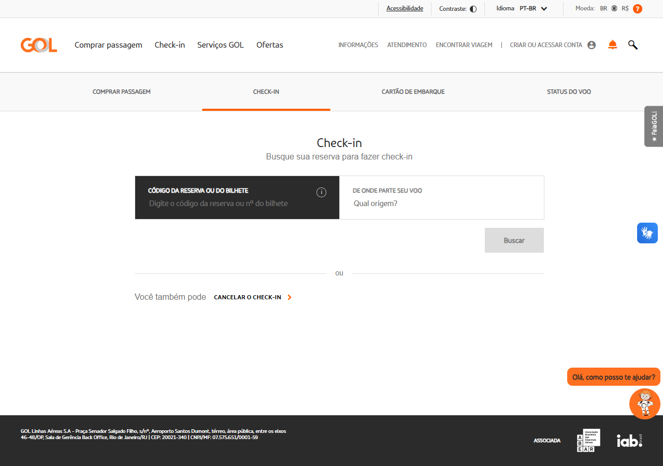The image size is (663, 466).
Task: Click the BR country flag icon
Action: (x=614, y=8)
